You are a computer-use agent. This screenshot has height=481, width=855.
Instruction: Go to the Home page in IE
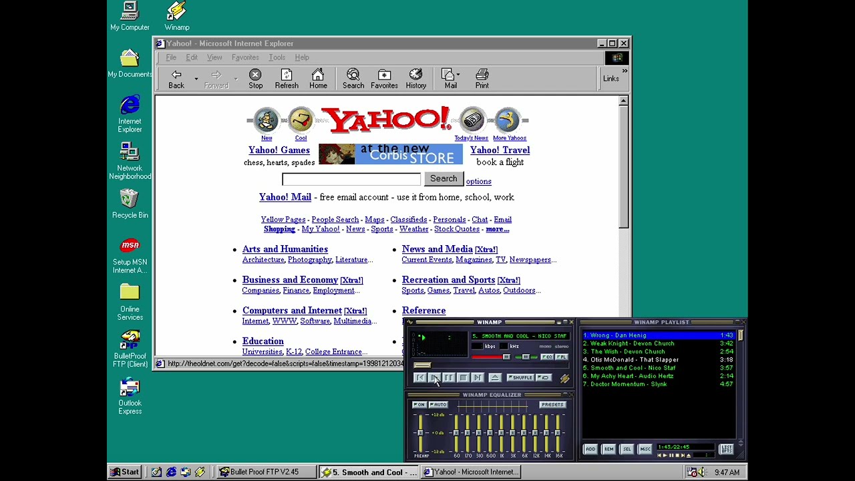click(318, 79)
